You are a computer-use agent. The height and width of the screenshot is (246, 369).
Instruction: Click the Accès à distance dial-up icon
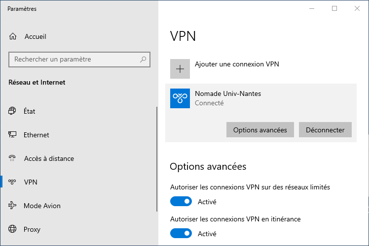(12, 158)
